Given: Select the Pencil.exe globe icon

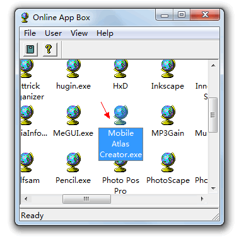Looking at the screenshot, I should point(73,162).
